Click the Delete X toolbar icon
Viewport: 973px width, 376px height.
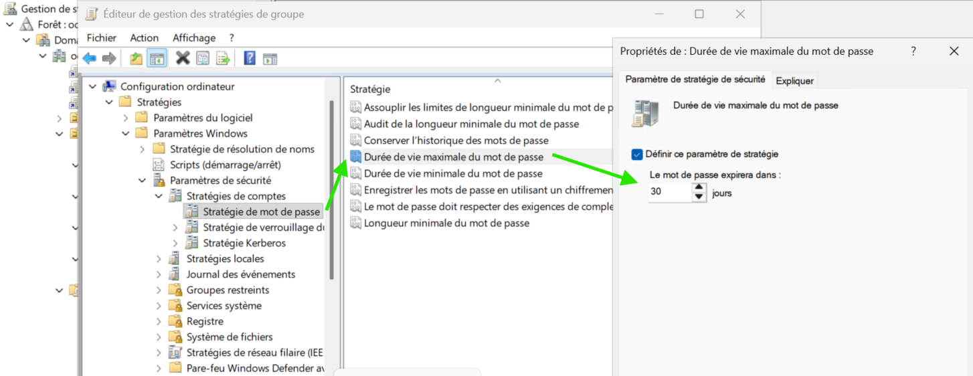click(183, 59)
